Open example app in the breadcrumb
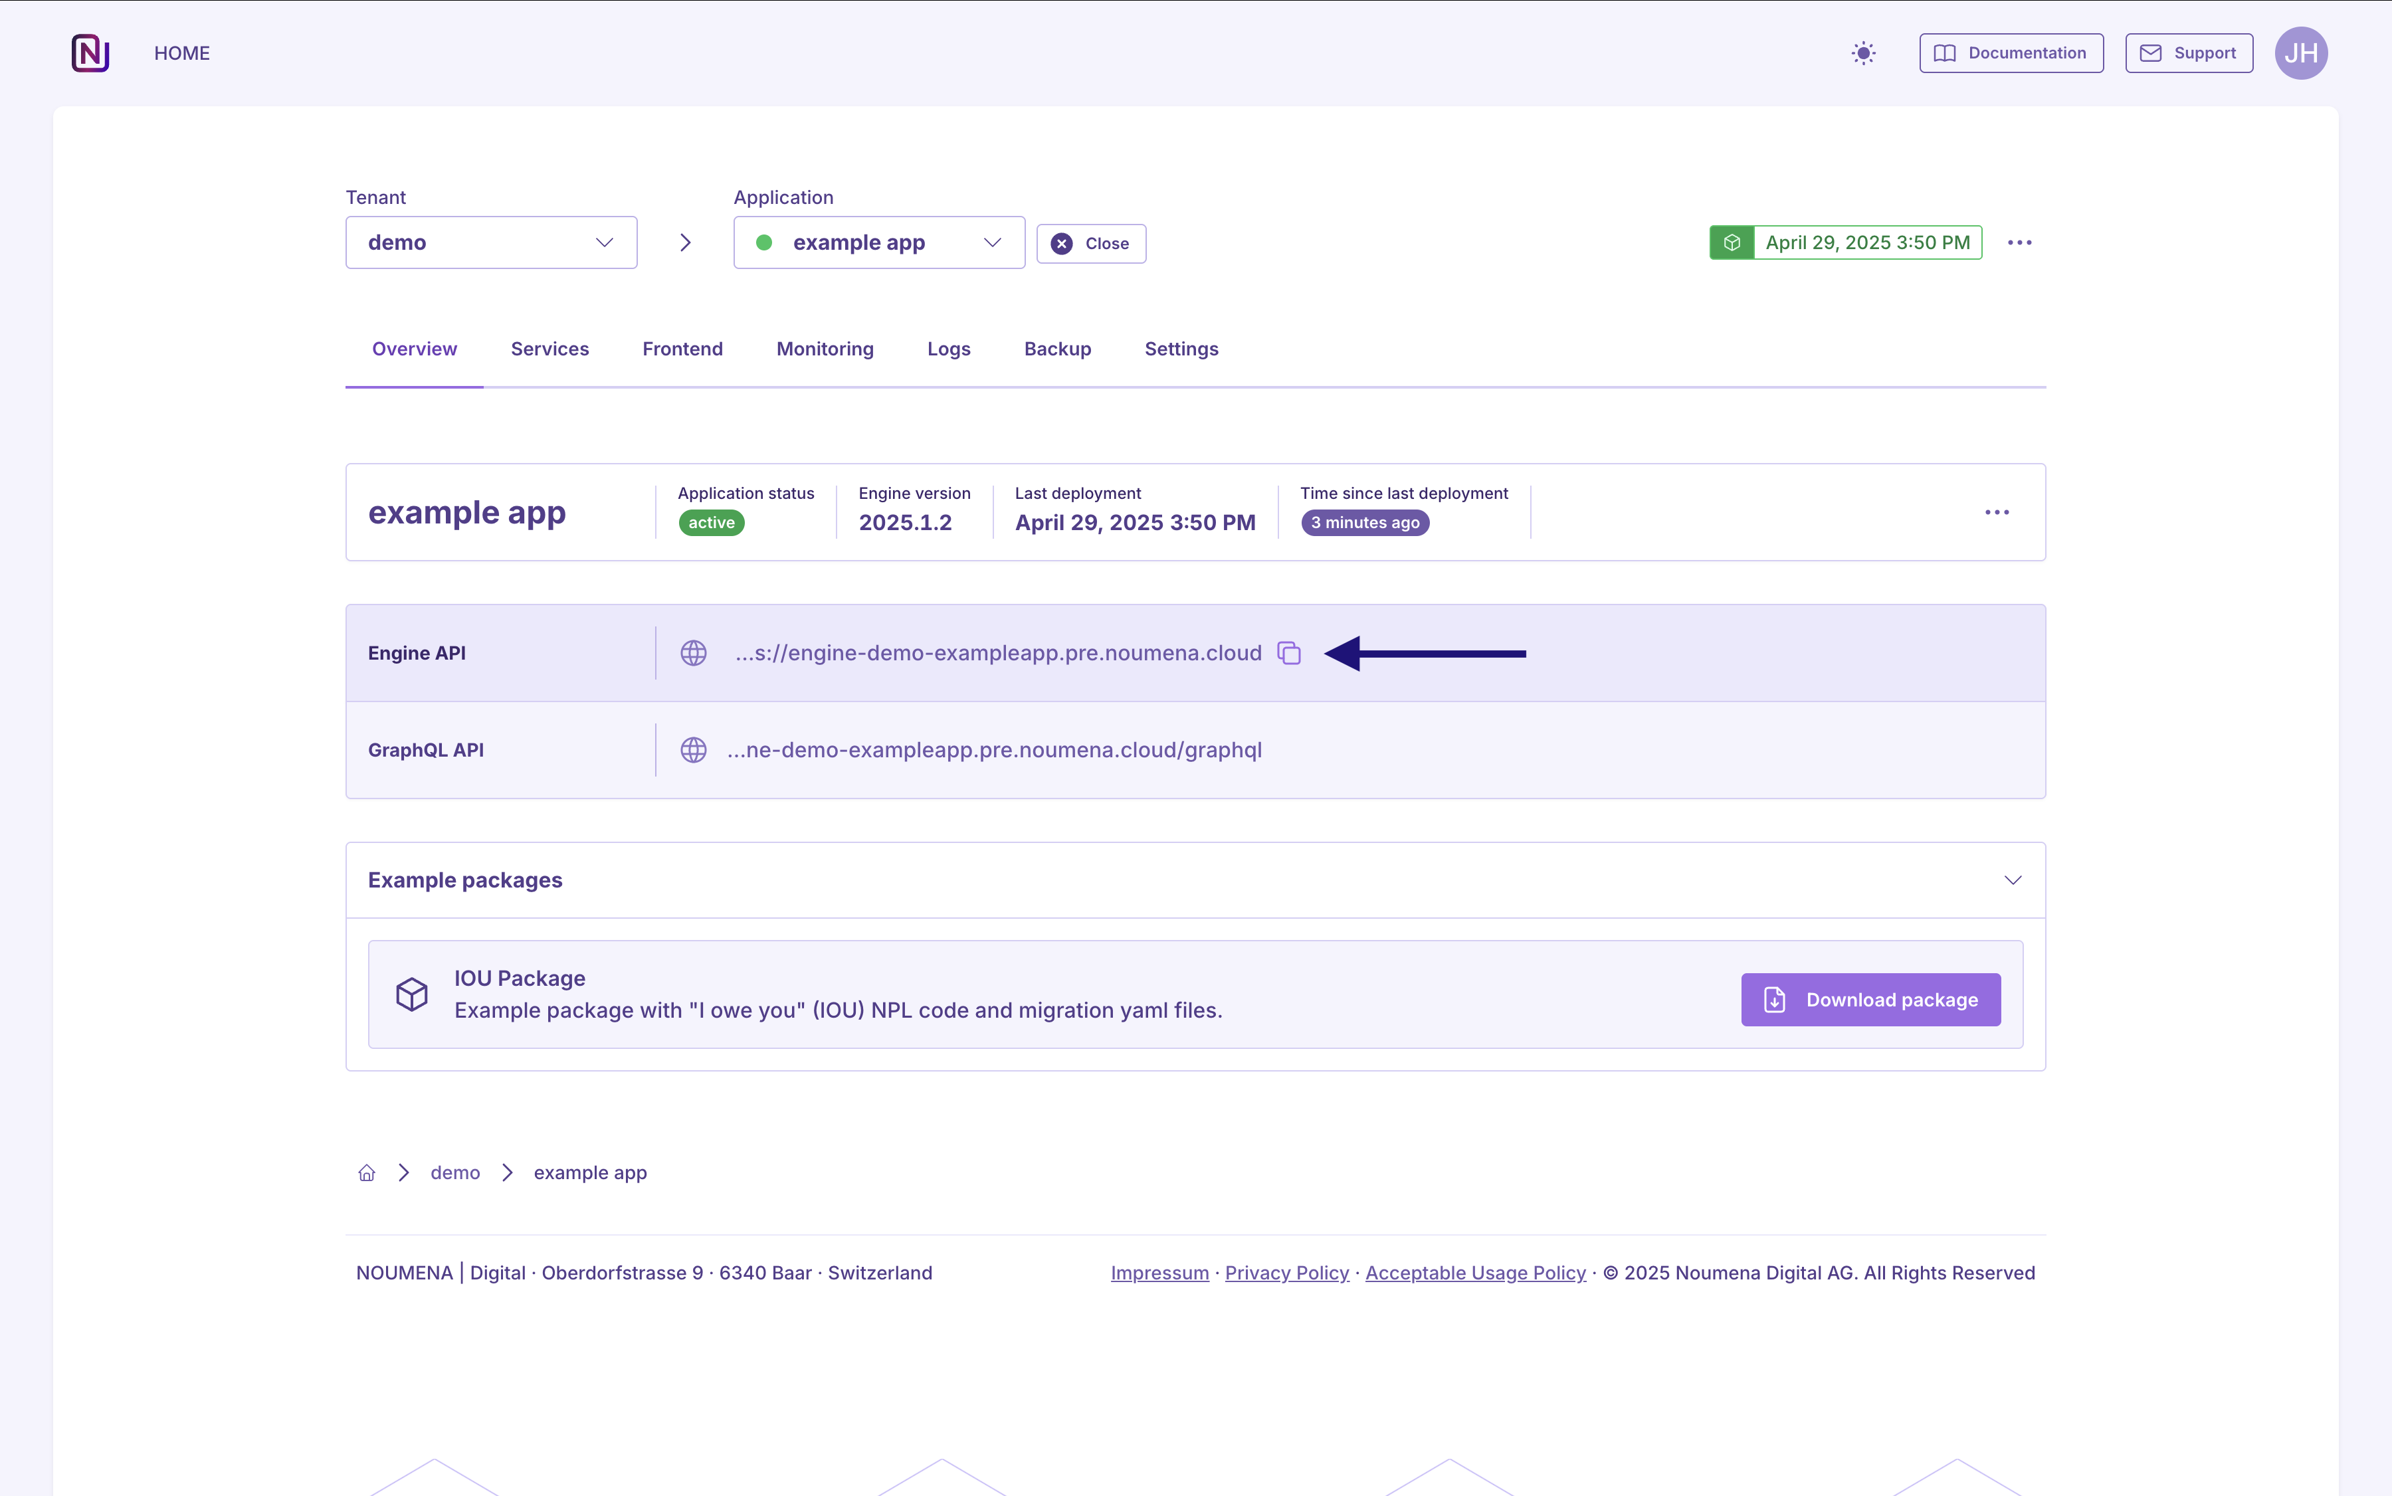 coord(590,1172)
